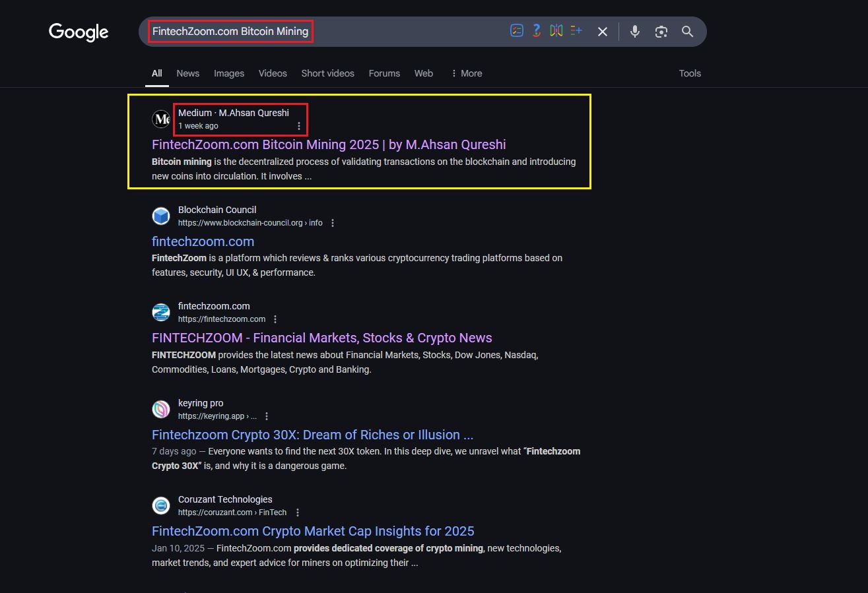Switch to the Images tab
The height and width of the screenshot is (593, 868).
pos(229,73)
